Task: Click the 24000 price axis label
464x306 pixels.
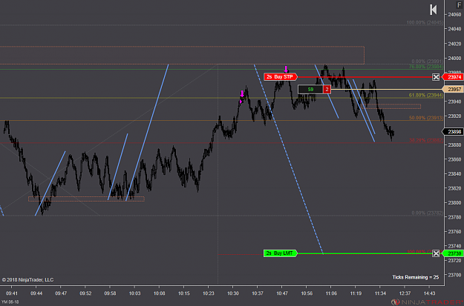Action: pyautogui.click(x=454, y=59)
